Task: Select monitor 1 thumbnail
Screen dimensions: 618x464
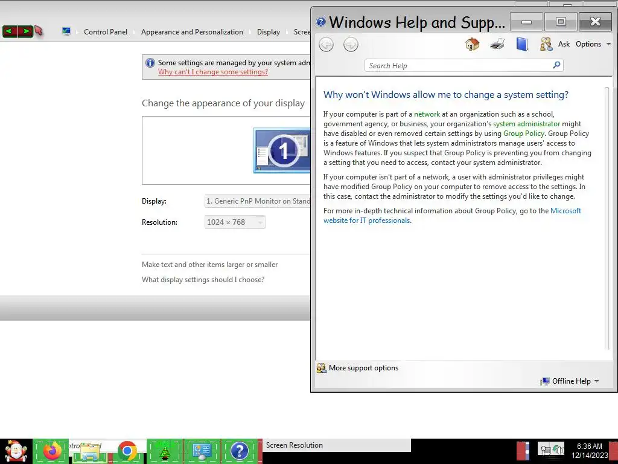Action: (x=281, y=150)
